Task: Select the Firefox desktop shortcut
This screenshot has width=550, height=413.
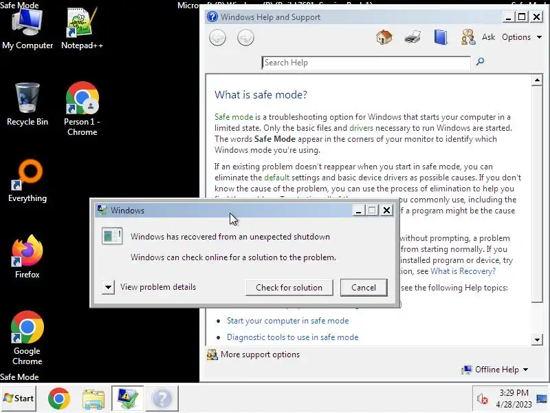Action: tap(27, 256)
